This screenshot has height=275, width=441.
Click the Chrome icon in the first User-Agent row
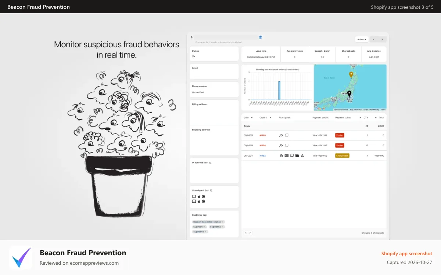tap(203, 197)
